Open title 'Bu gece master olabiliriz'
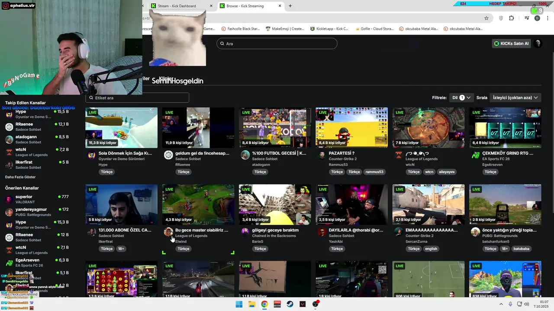This screenshot has width=554, height=311. tap(202, 230)
